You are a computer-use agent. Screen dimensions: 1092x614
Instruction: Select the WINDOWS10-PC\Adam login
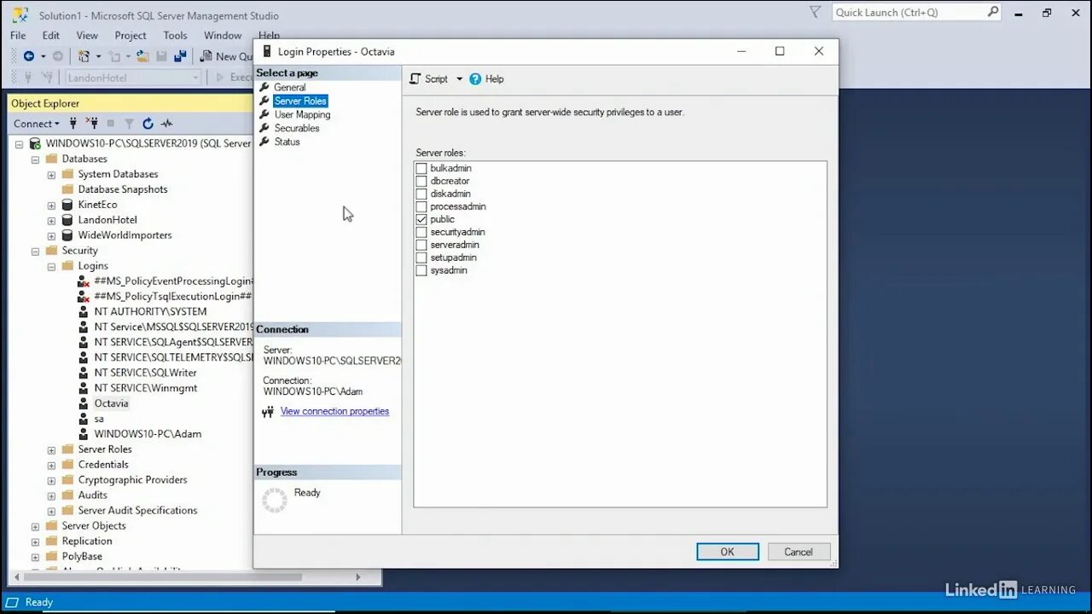(x=148, y=434)
